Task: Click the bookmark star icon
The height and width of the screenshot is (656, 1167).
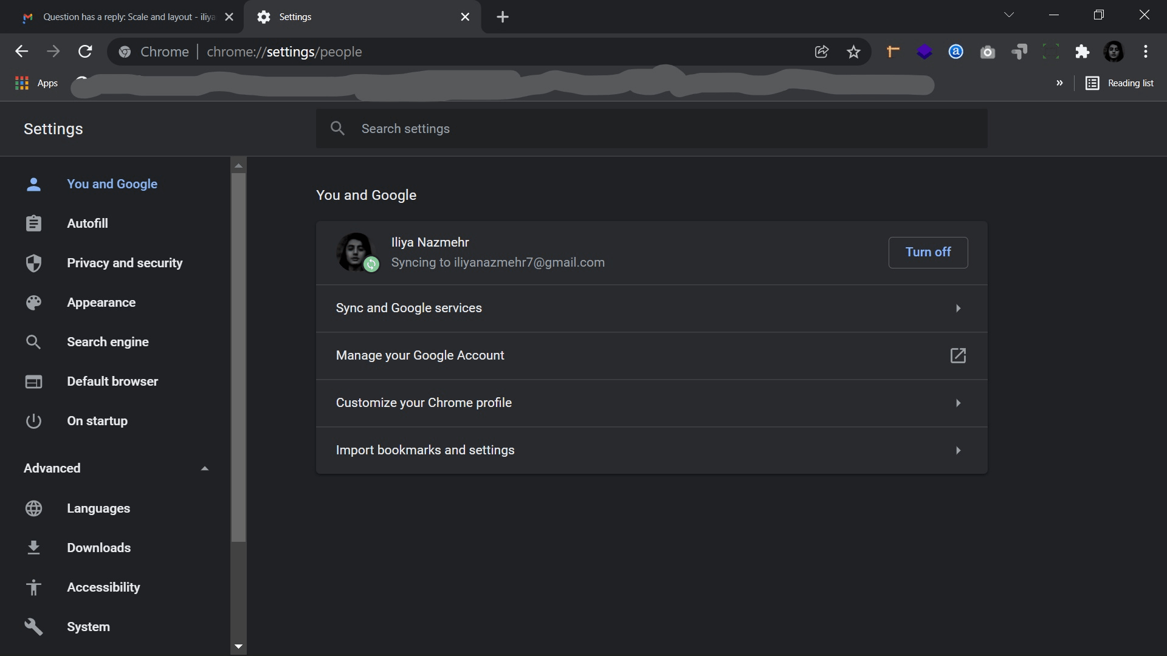Action: pos(853,52)
